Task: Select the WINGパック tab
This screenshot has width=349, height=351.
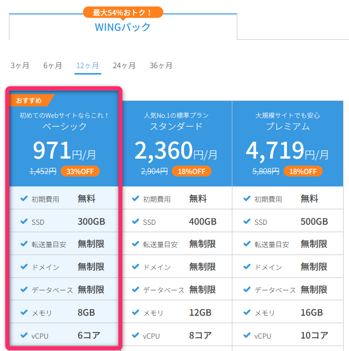Action: click(x=123, y=27)
